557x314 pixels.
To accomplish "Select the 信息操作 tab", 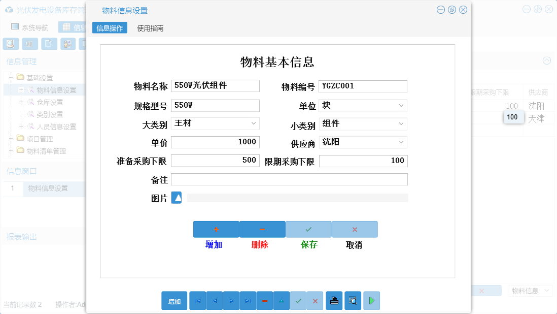I will pyautogui.click(x=109, y=28).
